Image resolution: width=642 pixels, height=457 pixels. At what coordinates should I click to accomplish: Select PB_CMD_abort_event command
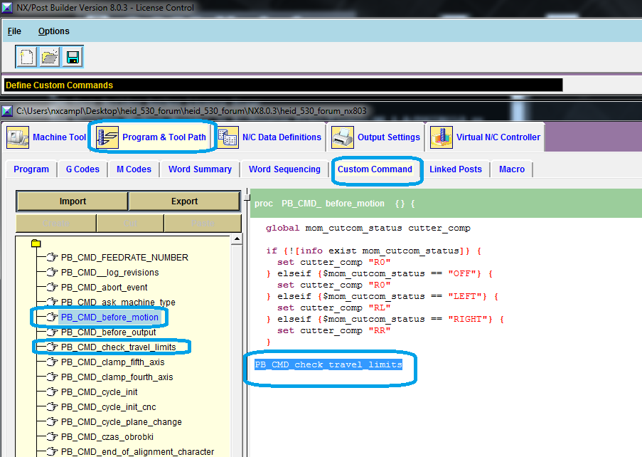point(104,288)
